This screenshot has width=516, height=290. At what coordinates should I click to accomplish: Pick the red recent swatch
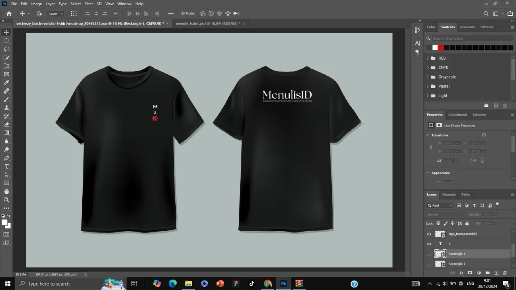click(441, 48)
